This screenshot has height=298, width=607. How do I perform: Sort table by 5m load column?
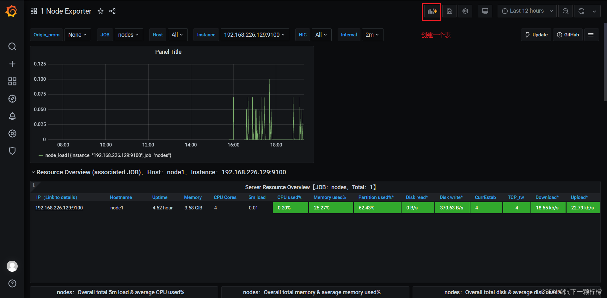257,197
